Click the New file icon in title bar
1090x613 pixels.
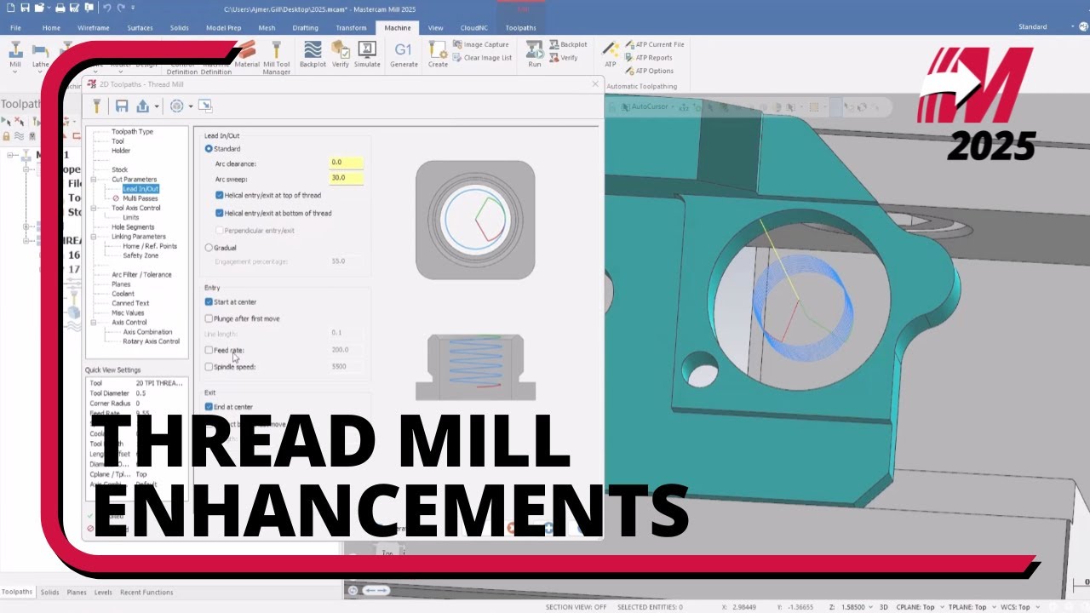pos(9,8)
